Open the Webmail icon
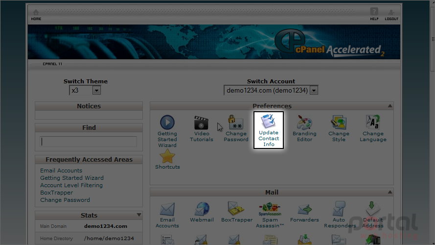435x245 pixels. (x=202, y=212)
